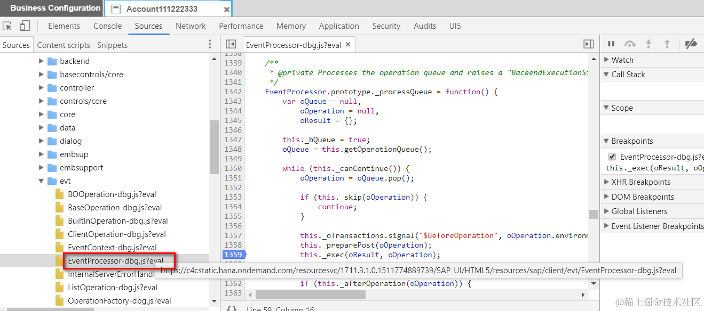Click the BOOperation-dbg.js?eval file icon
This screenshot has width=704, height=311.
click(x=59, y=194)
